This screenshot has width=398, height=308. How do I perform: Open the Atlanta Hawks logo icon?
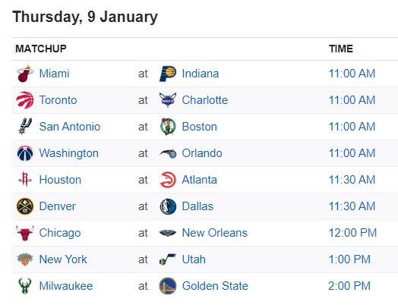(x=168, y=180)
